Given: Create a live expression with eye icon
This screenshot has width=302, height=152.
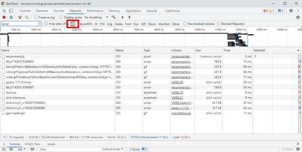Looking at the screenshot, I should 32,149.
